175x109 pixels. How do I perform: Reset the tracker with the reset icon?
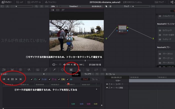click(97, 74)
